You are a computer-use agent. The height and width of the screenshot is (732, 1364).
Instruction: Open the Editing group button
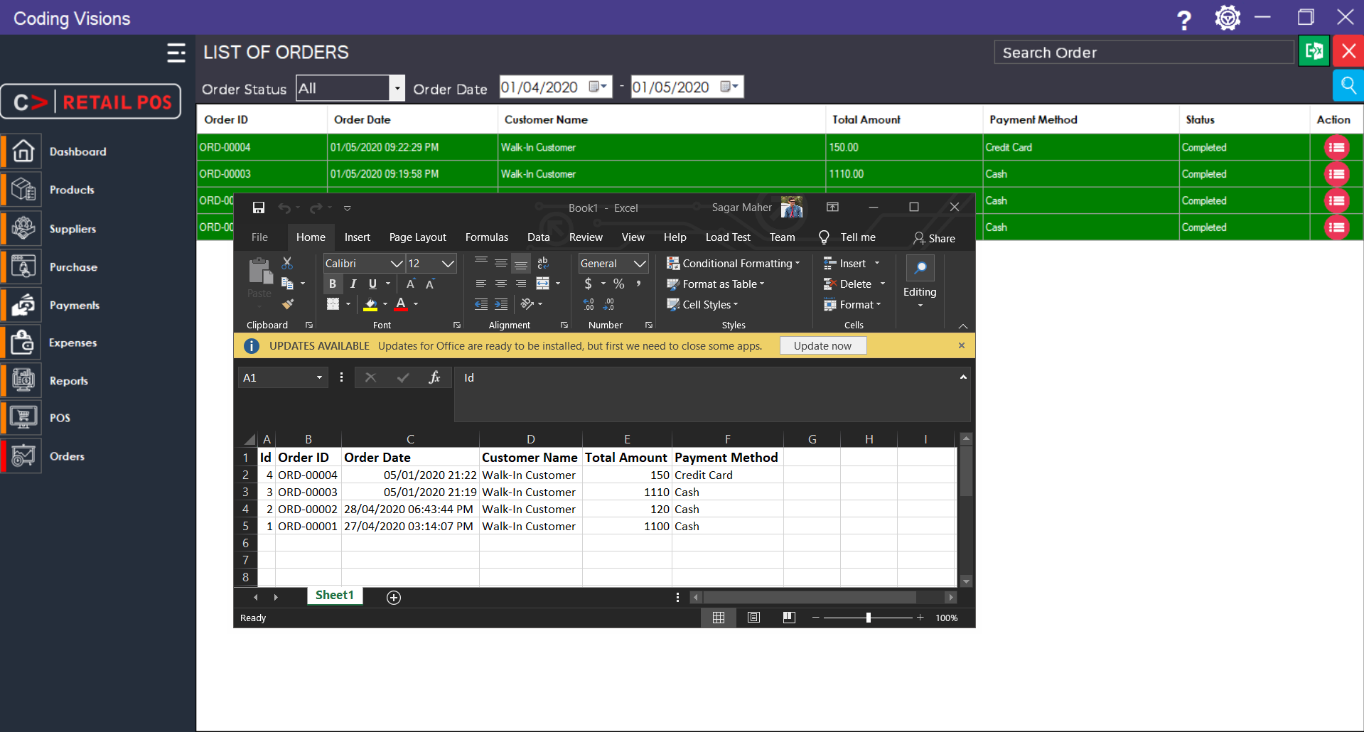point(920,283)
